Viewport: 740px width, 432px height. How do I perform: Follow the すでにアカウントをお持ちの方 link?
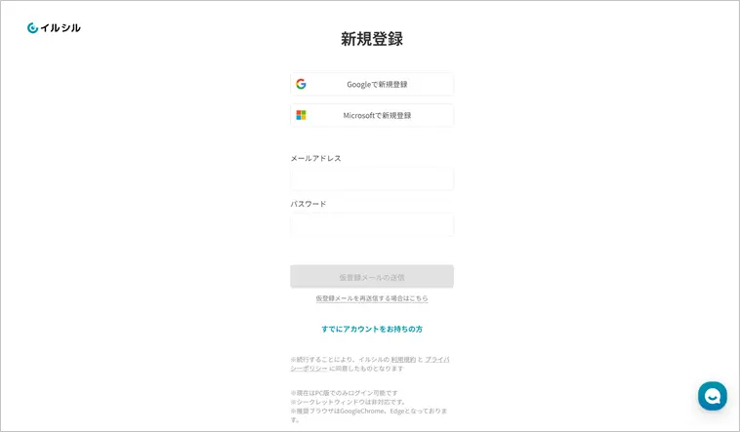point(372,330)
